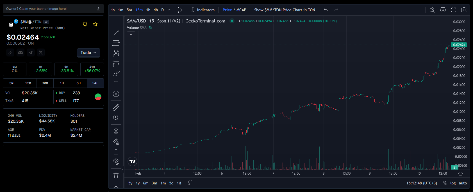This screenshot has width=473, height=192.
Task: Select the 1h chart timeframe
Action: pyautogui.click(x=148, y=10)
